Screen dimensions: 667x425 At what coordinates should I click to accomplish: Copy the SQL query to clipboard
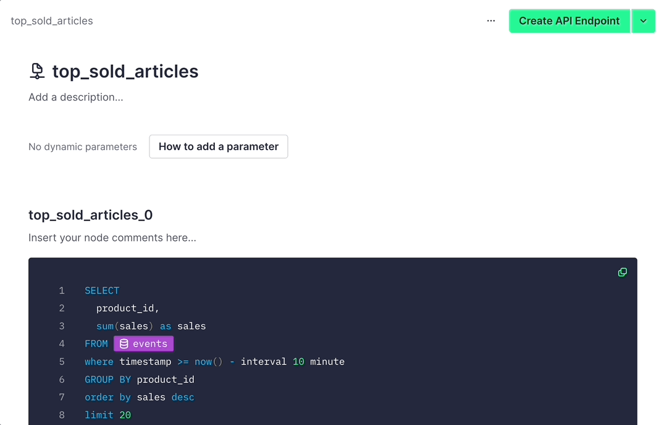(x=622, y=272)
